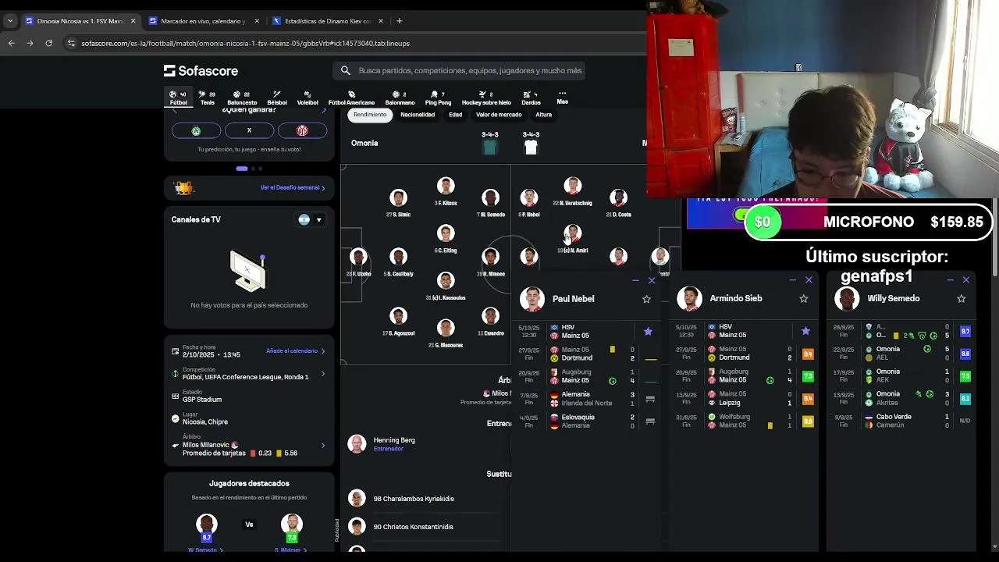Viewport: 999px width, 562px height.
Task: Click the search magnifier icon
Action: [x=346, y=70]
